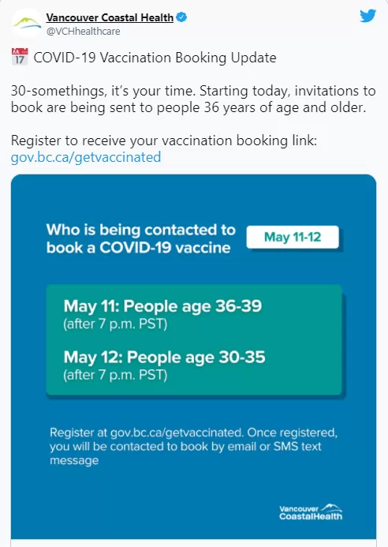Open the blue vaccination infographic image
The image size is (388, 547).
193,357
